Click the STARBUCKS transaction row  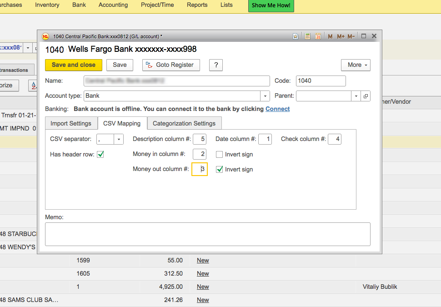click(x=18, y=234)
